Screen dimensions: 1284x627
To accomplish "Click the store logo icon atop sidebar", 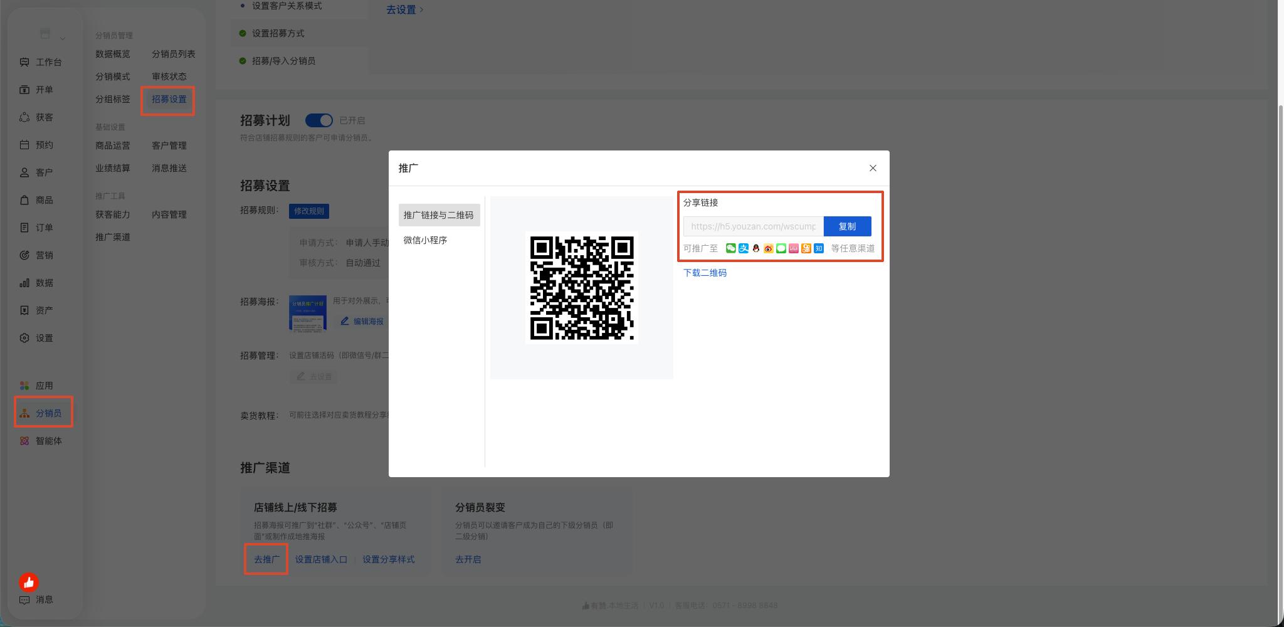I will pyautogui.click(x=45, y=33).
